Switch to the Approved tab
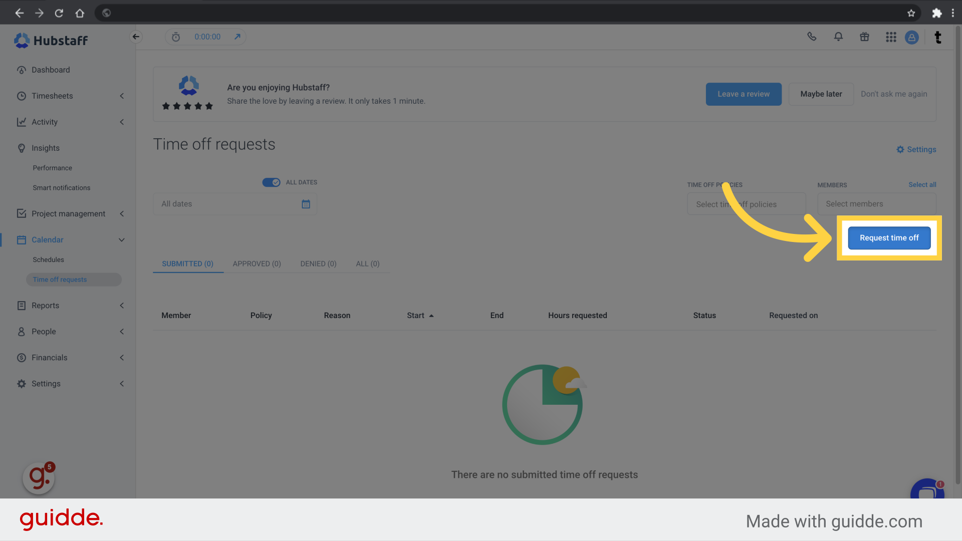Image resolution: width=962 pixels, height=541 pixels. click(257, 263)
